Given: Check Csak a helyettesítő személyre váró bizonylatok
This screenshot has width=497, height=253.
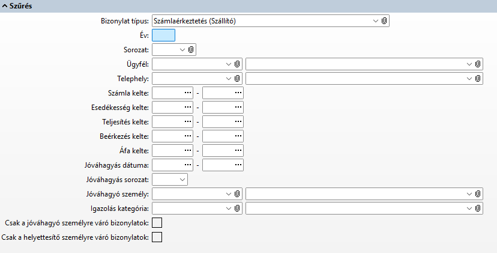Looking at the screenshot, I should tap(157, 237).
